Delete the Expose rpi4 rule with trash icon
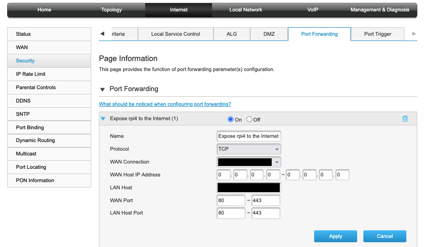This screenshot has width=424, height=247. (405, 119)
